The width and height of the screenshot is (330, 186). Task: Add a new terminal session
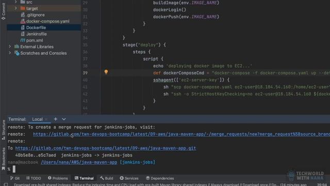click(x=56, y=119)
